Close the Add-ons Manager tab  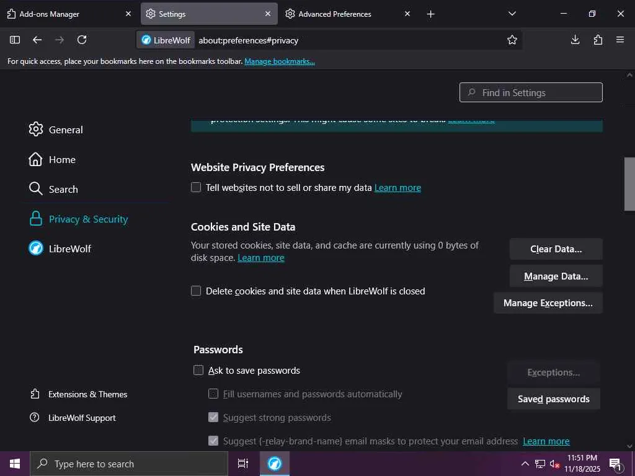tap(128, 14)
